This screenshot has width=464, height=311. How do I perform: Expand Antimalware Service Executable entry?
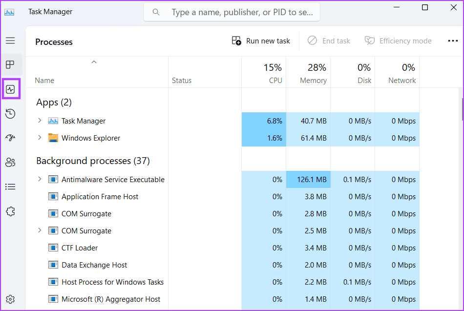tap(40, 179)
